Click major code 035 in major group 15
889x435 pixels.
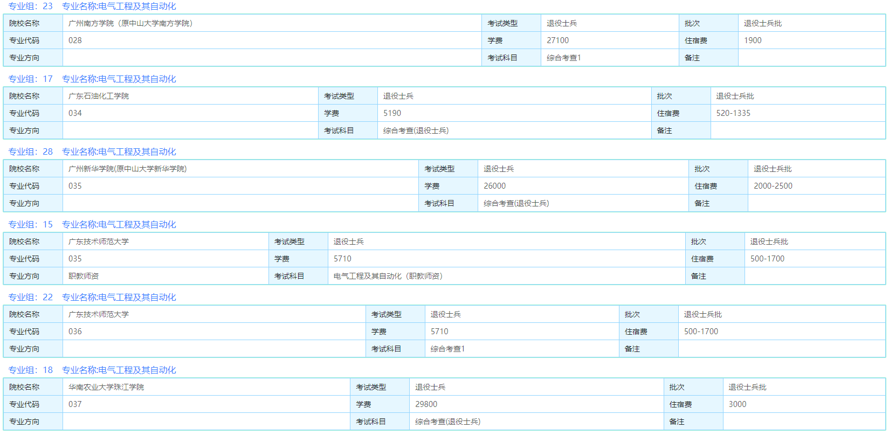click(75, 259)
